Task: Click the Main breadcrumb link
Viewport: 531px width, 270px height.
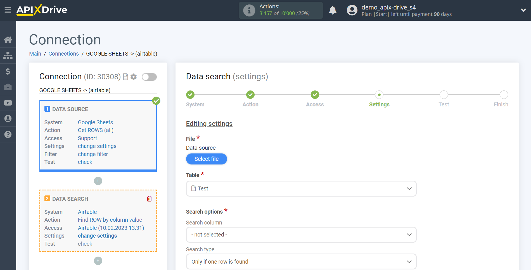Action: point(35,54)
